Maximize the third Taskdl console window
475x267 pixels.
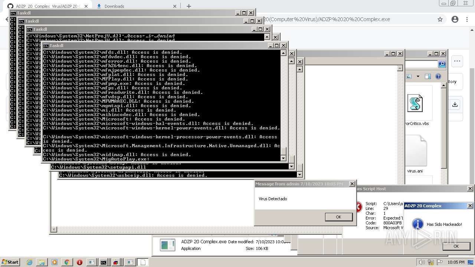[x=260, y=29]
